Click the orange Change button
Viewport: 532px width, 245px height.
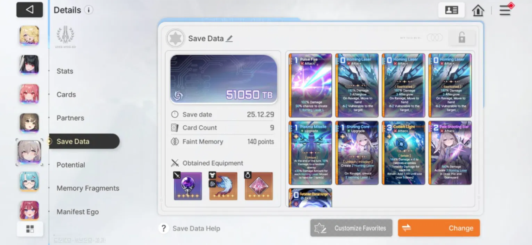point(439,228)
